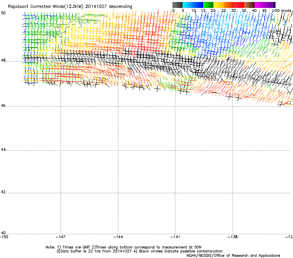
Task: Click the magenta 40-45 knots legend segment
Action: tap(260, 5)
